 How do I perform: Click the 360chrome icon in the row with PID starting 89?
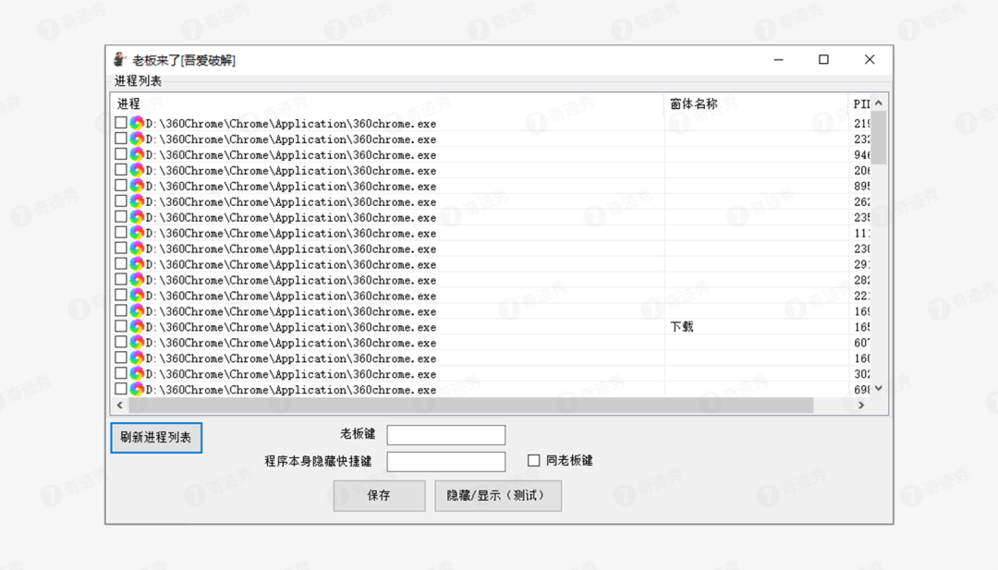[137, 186]
